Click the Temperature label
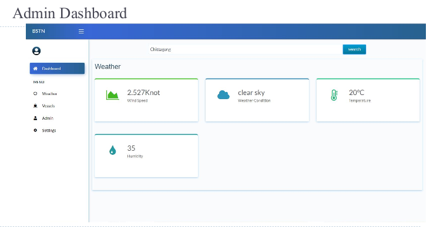This screenshot has width=440, height=227. coord(360,101)
